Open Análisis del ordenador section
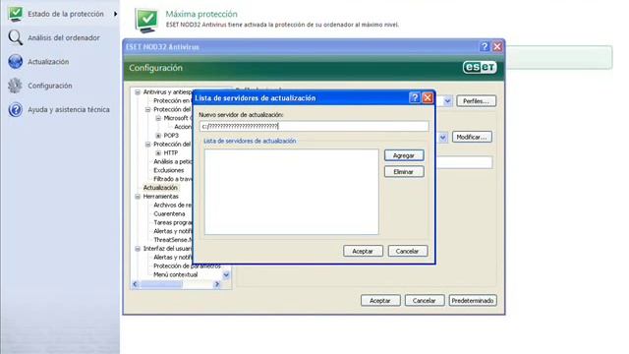This screenshot has height=354, width=629. point(63,37)
